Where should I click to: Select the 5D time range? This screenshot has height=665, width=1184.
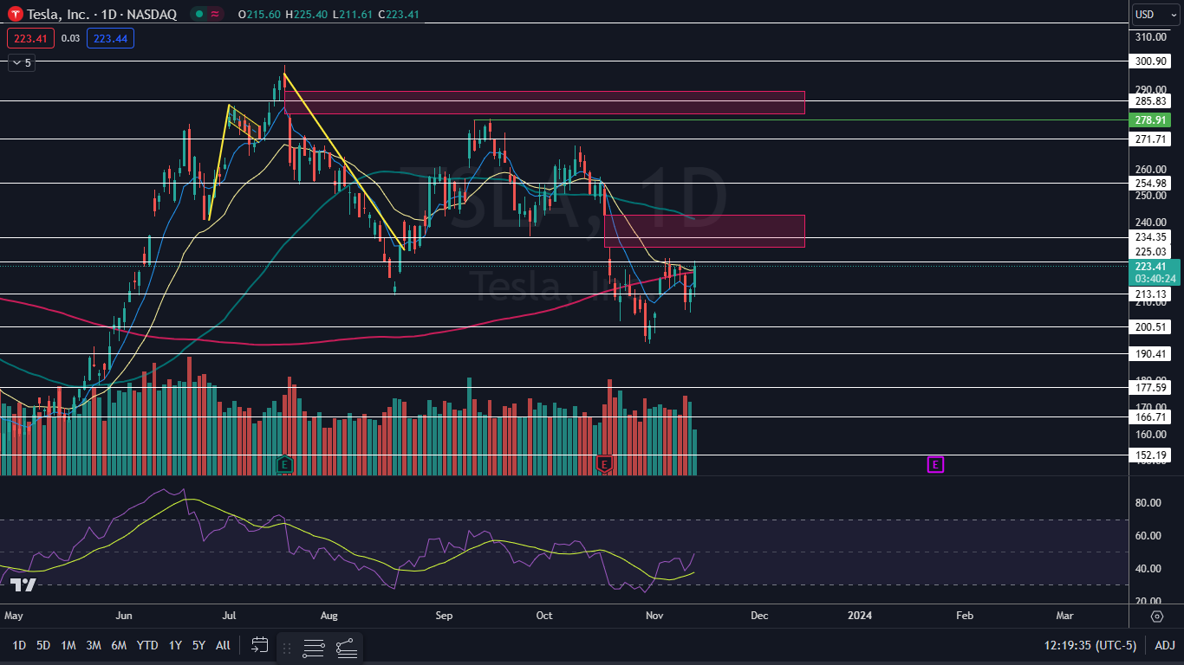pyautogui.click(x=43, y=645)
